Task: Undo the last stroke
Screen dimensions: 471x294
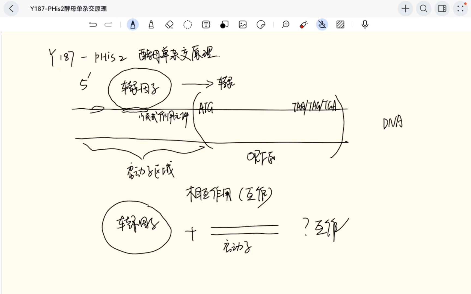Action: [x=93, y=24]
